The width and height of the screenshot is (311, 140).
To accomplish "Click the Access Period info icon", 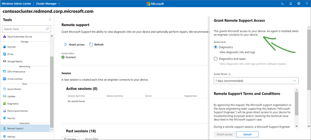I will click(x=230, y=75).
